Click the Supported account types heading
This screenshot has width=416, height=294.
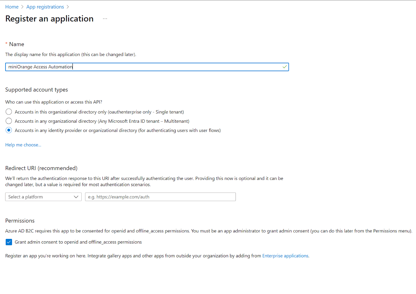pyautogui.click(x=37, y=90)
